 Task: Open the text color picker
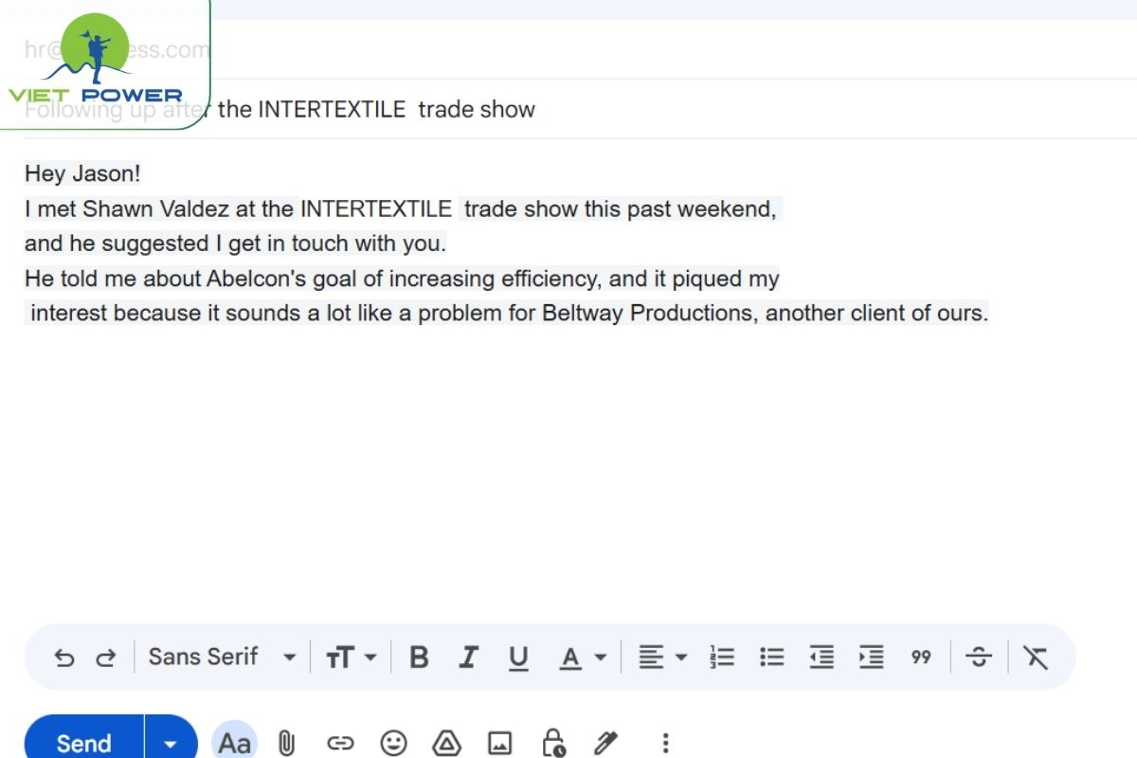582,658
